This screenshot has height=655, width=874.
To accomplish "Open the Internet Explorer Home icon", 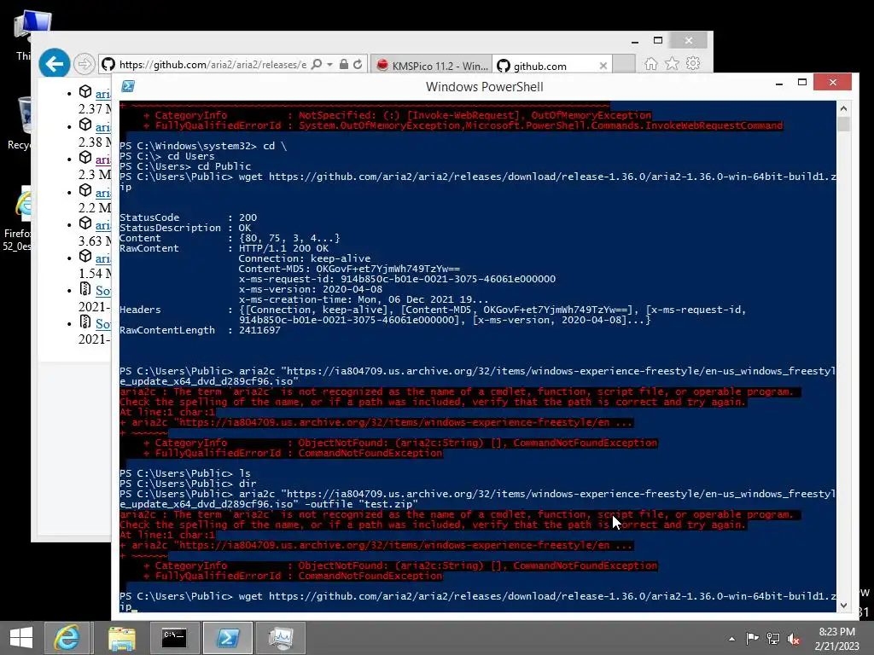I will tap(650, 64).
